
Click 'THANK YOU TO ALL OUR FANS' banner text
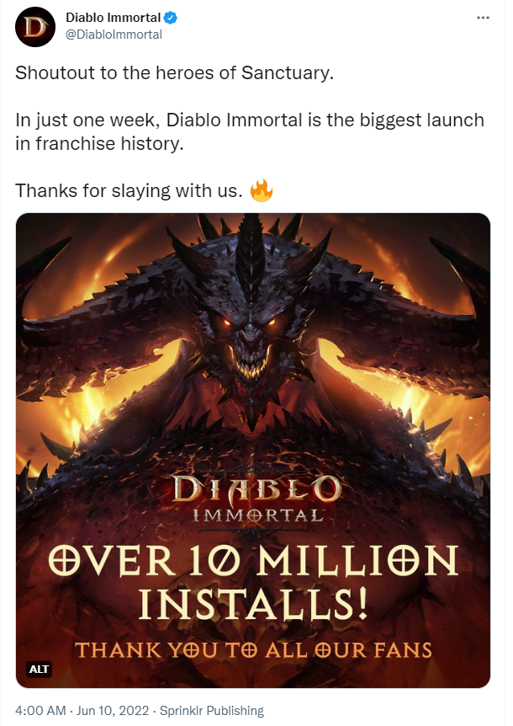253,650
